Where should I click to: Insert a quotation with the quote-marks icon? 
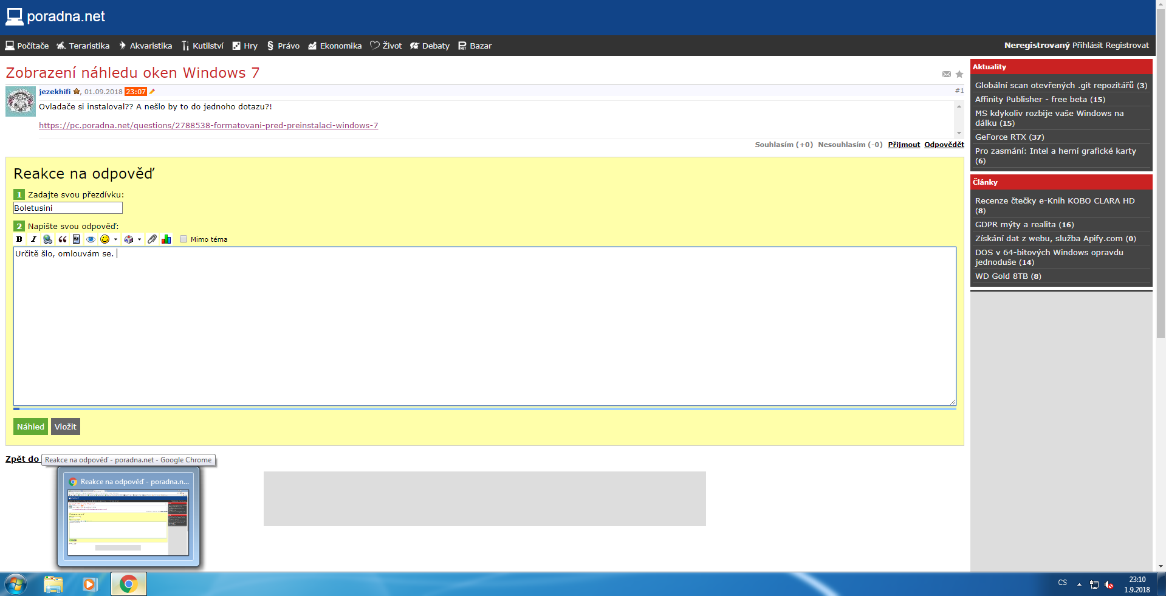pos(62,239)
